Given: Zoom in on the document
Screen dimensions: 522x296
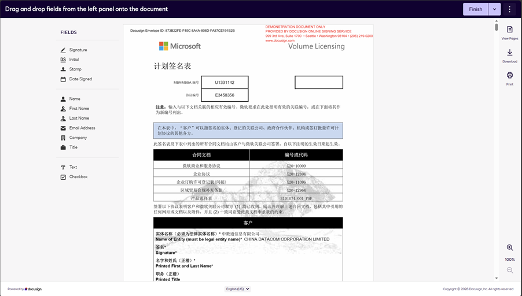Looking at the screenshot, I should coord(510,247).
